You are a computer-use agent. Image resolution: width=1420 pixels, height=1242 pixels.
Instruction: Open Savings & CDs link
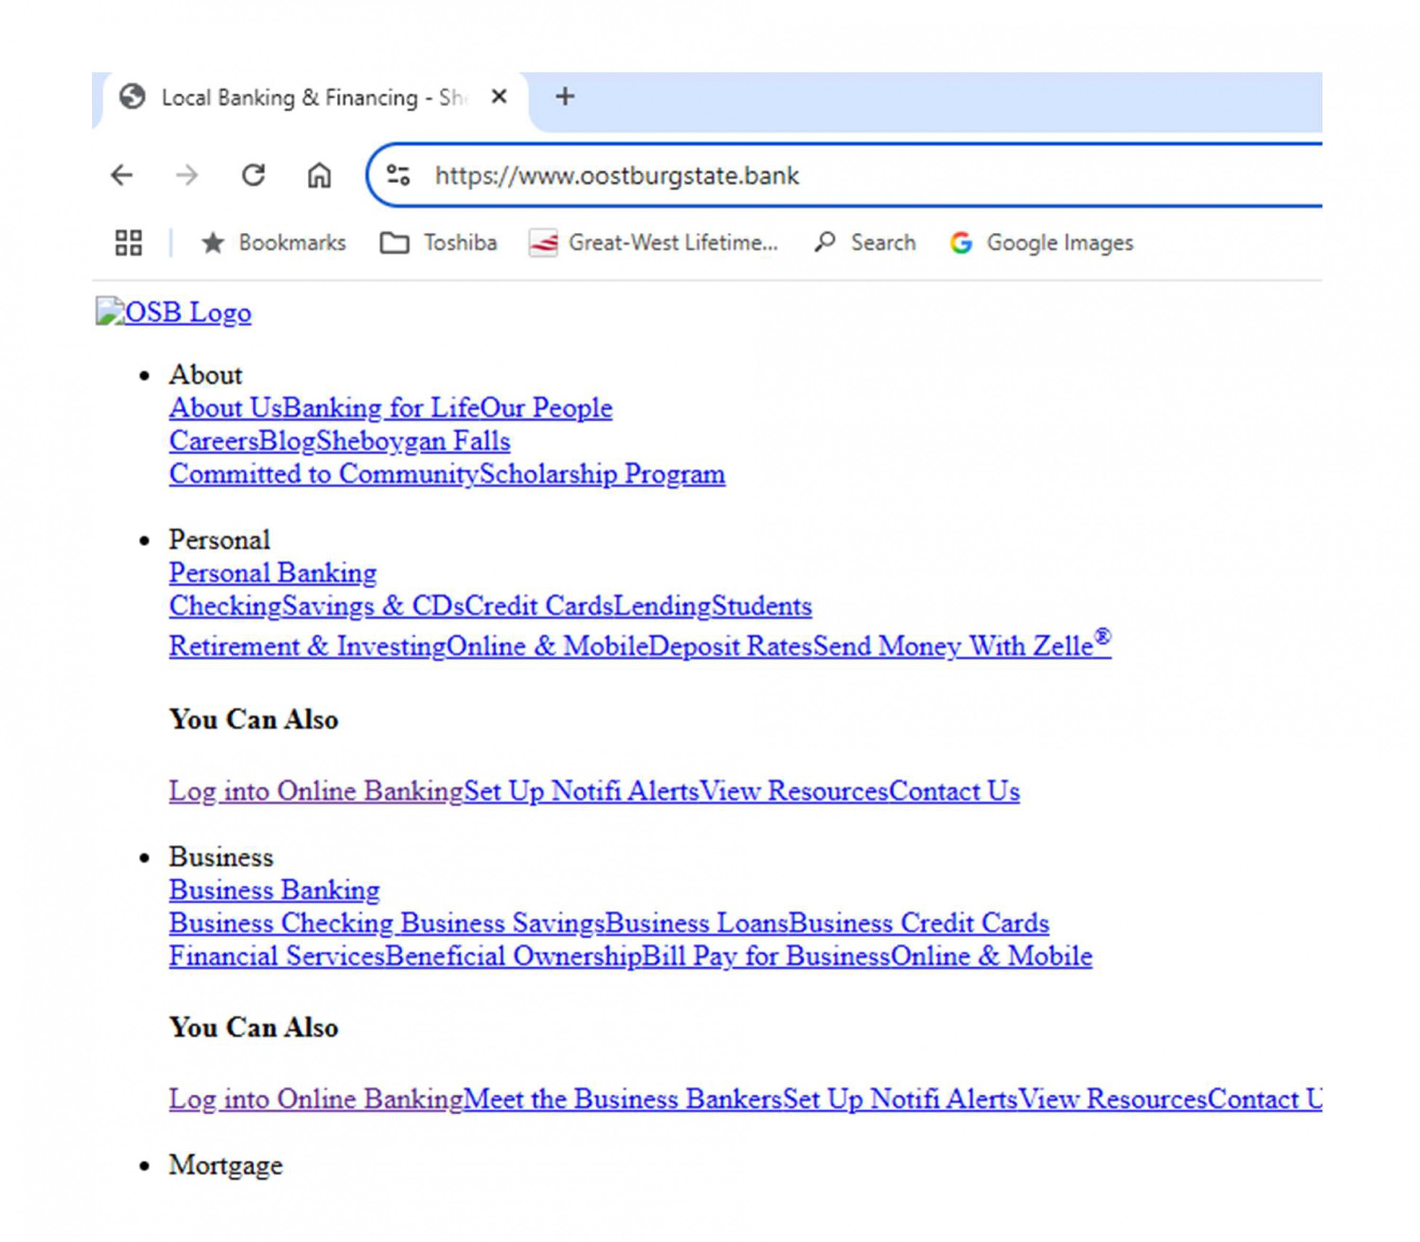click(x=373, y=606)
